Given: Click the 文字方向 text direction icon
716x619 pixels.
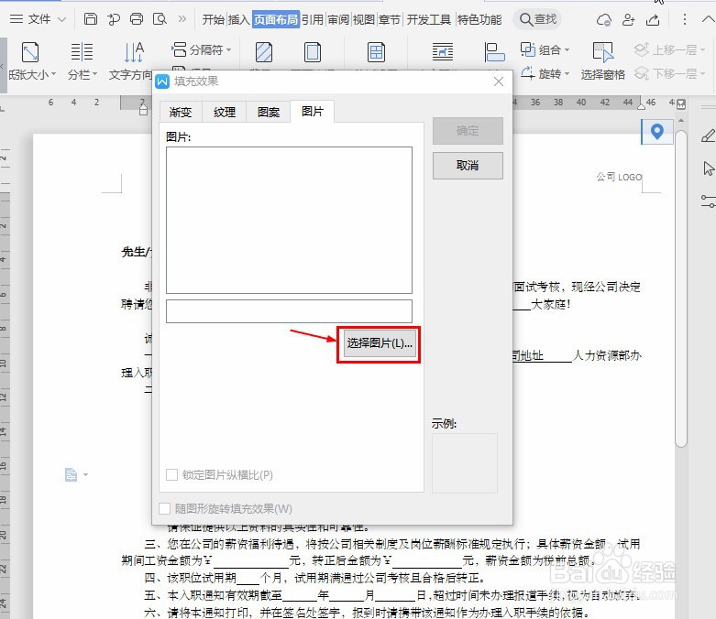Looking at the screenshot, I should tap(134, 52).
